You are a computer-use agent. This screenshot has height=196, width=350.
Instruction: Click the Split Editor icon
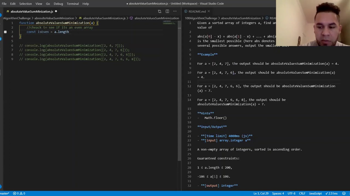(x=167, y=11)
